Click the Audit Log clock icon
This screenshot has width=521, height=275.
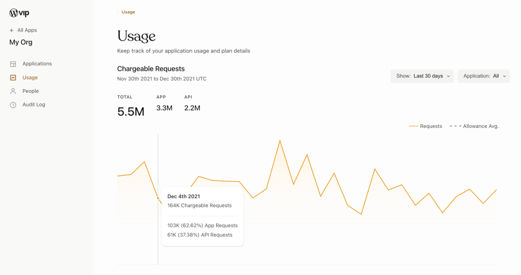13,105
